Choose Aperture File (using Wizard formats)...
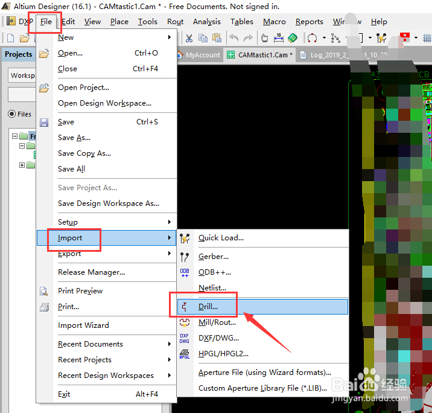Viewport: 432px width, 413px height. (x=262, y=373)
